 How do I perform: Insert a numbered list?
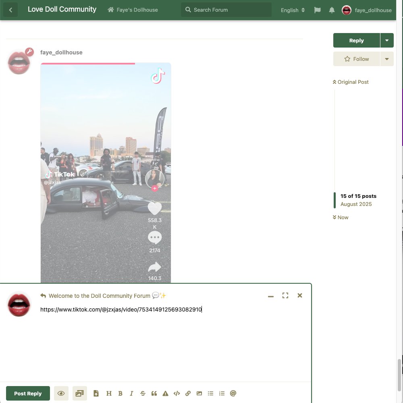pyautogui.click(x=222, y=393)
